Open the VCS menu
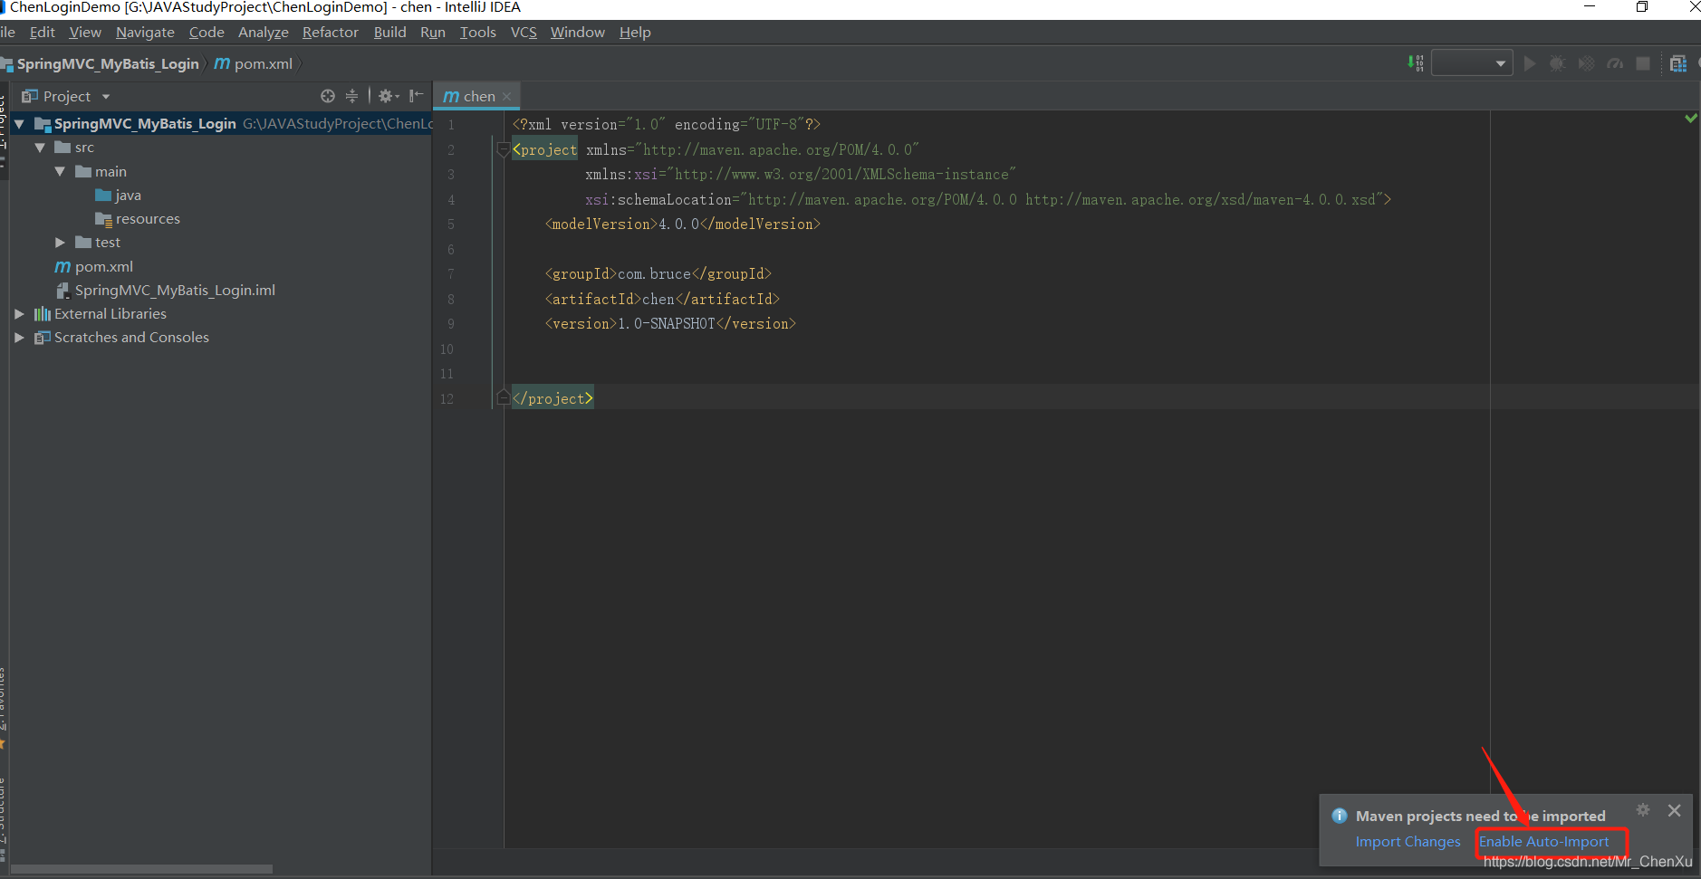1701x879 pixels. coord(524,33)
